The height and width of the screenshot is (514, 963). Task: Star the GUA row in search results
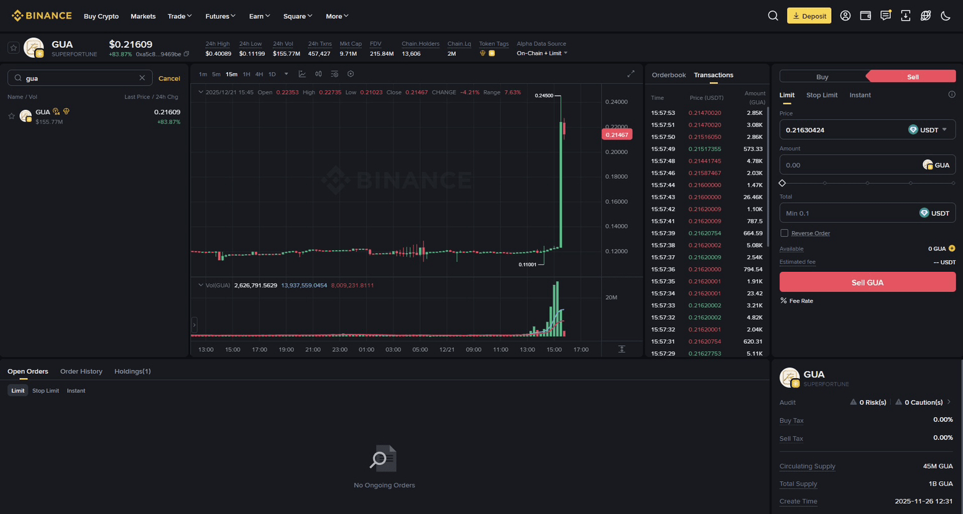click(11, 116)
